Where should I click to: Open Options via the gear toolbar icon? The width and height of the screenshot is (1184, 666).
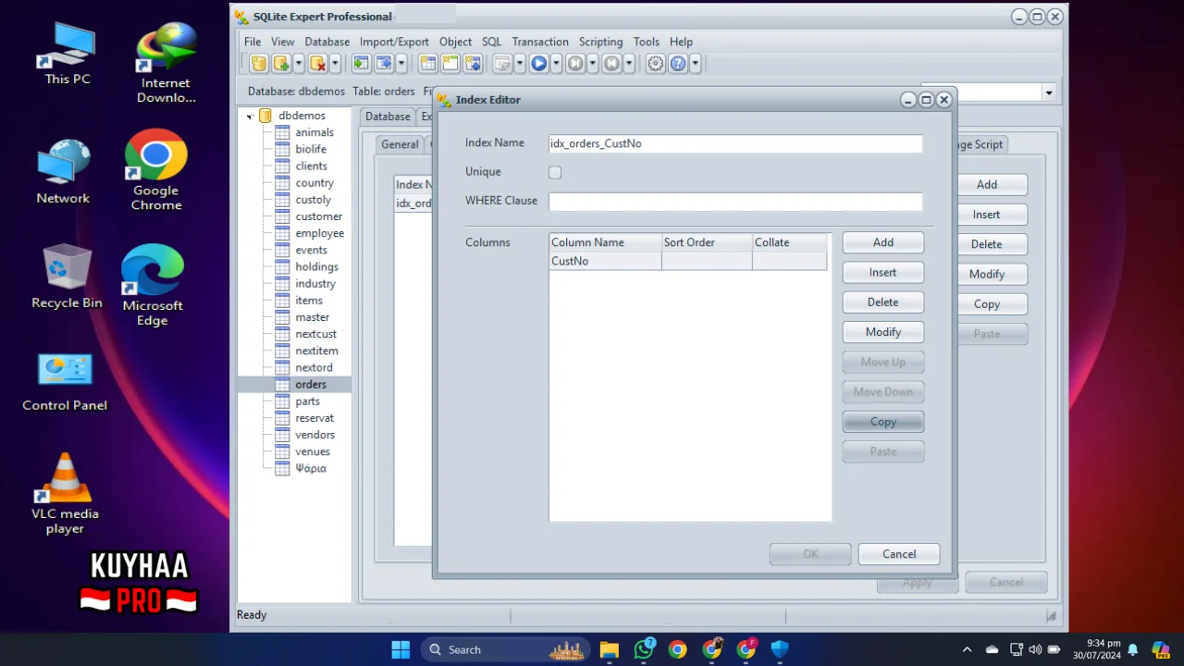655,64
